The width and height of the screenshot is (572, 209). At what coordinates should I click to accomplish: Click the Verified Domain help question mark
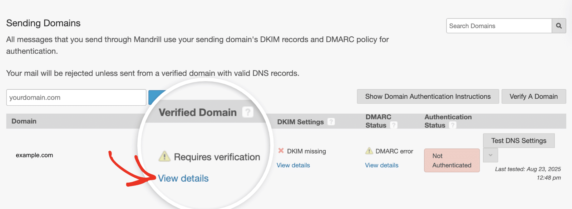(248, 112)
